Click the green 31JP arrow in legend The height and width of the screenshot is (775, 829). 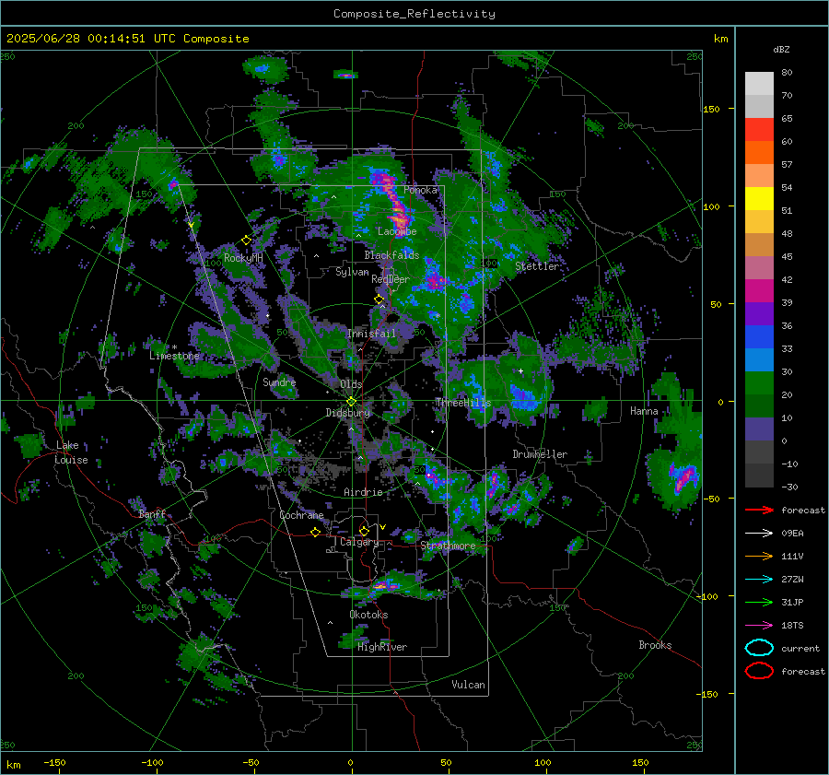[x=759, y=602]
